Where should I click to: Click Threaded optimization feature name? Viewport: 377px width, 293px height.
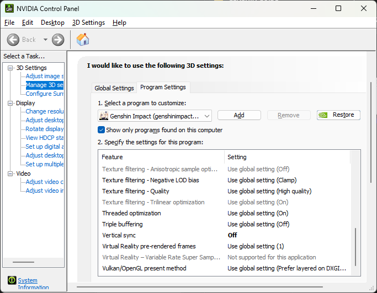coord(131,213)
